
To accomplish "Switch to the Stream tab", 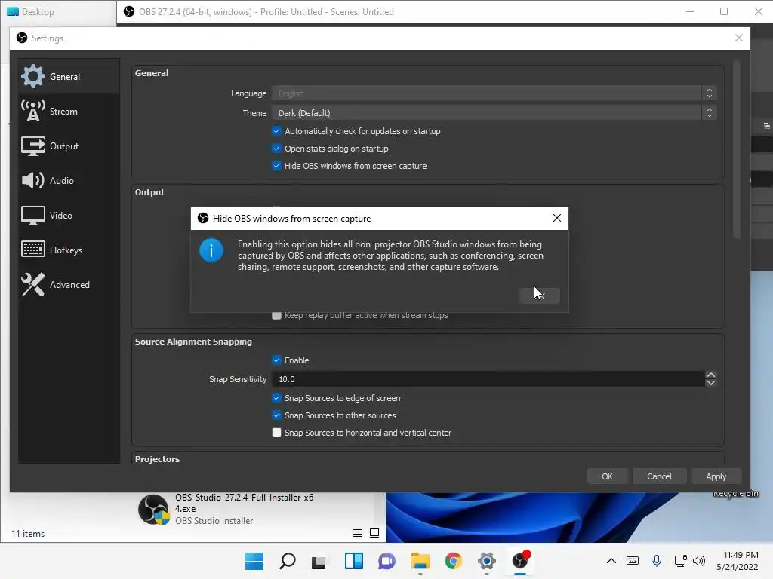I will pyautogui.click(x=69, y=112).
